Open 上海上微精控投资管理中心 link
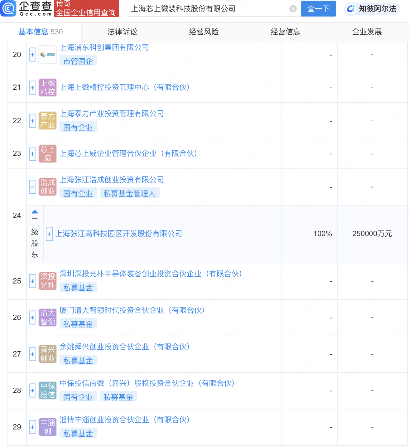 (x=125, y=87)
